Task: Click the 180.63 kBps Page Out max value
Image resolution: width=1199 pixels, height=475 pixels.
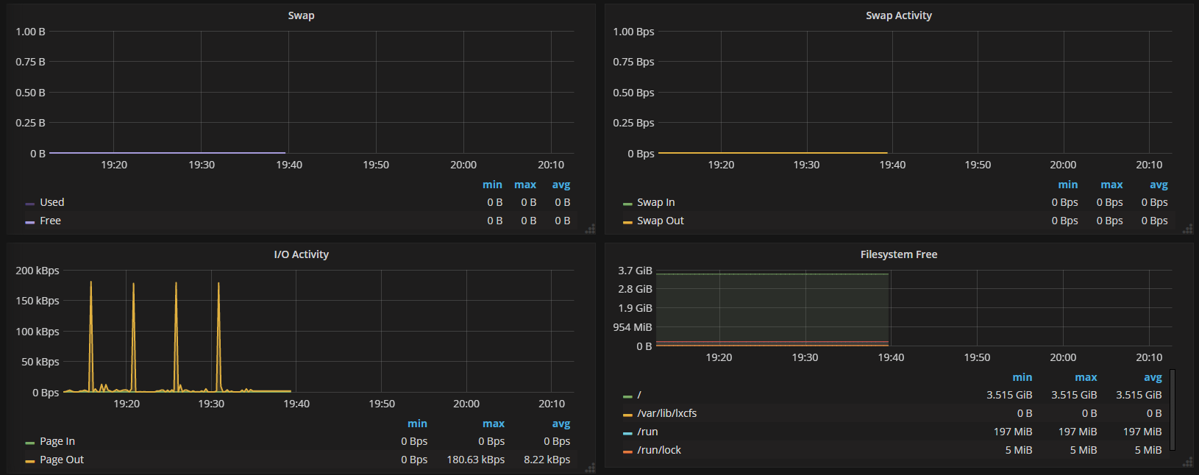Action: tap(476, 460)
